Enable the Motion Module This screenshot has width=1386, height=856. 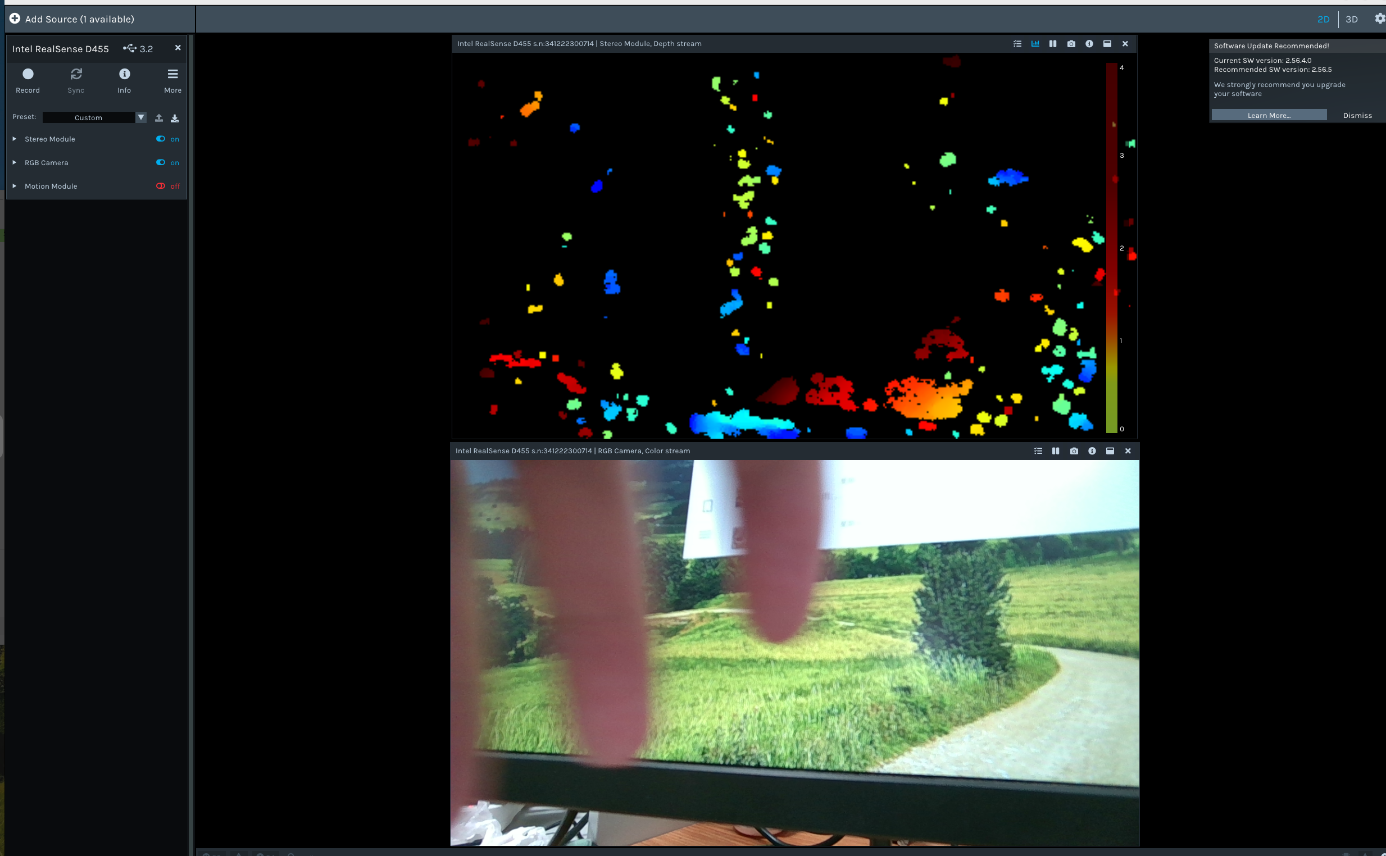(x=160, y=186)
